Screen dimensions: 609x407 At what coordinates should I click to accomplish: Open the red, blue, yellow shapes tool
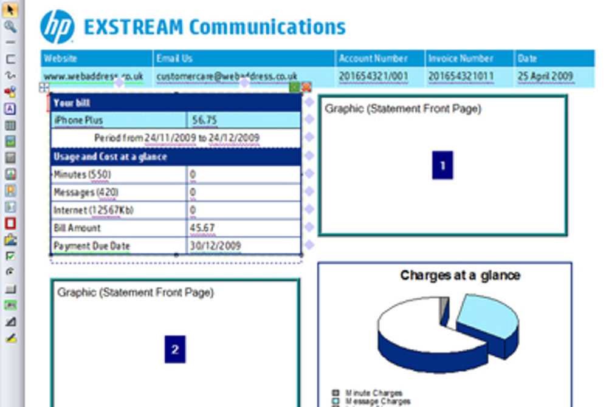(10, 92)
